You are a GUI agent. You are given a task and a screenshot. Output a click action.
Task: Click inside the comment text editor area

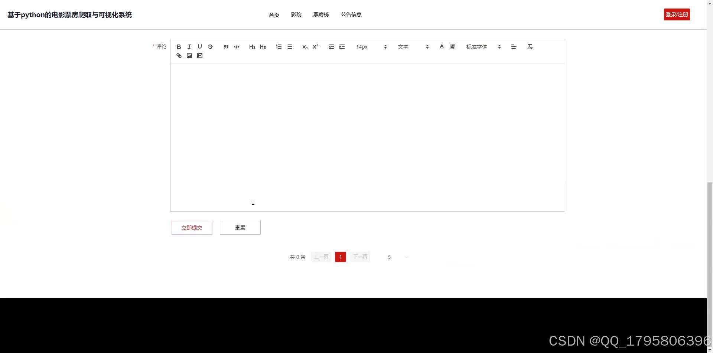(368, 137)
